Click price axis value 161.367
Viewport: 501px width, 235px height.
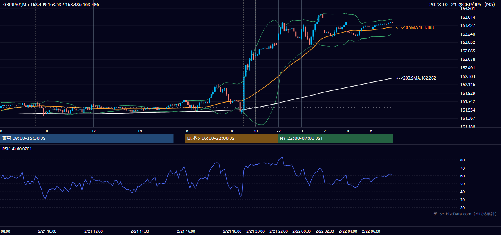[467, 118]
